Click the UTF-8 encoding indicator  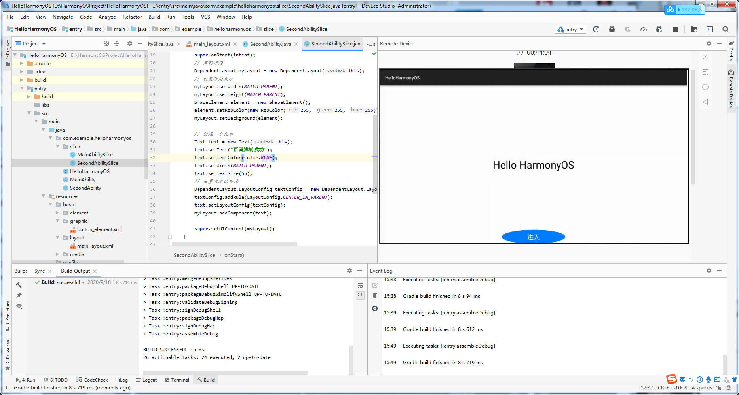tap(680, 388)
